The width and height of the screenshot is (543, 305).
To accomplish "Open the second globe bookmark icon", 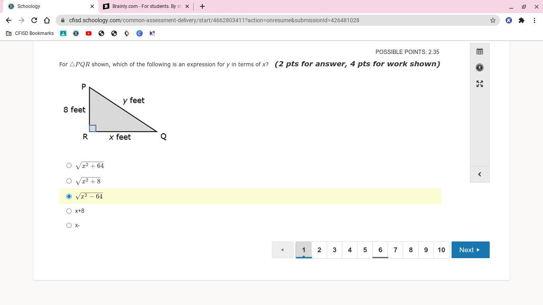I will tap(114, 33).
